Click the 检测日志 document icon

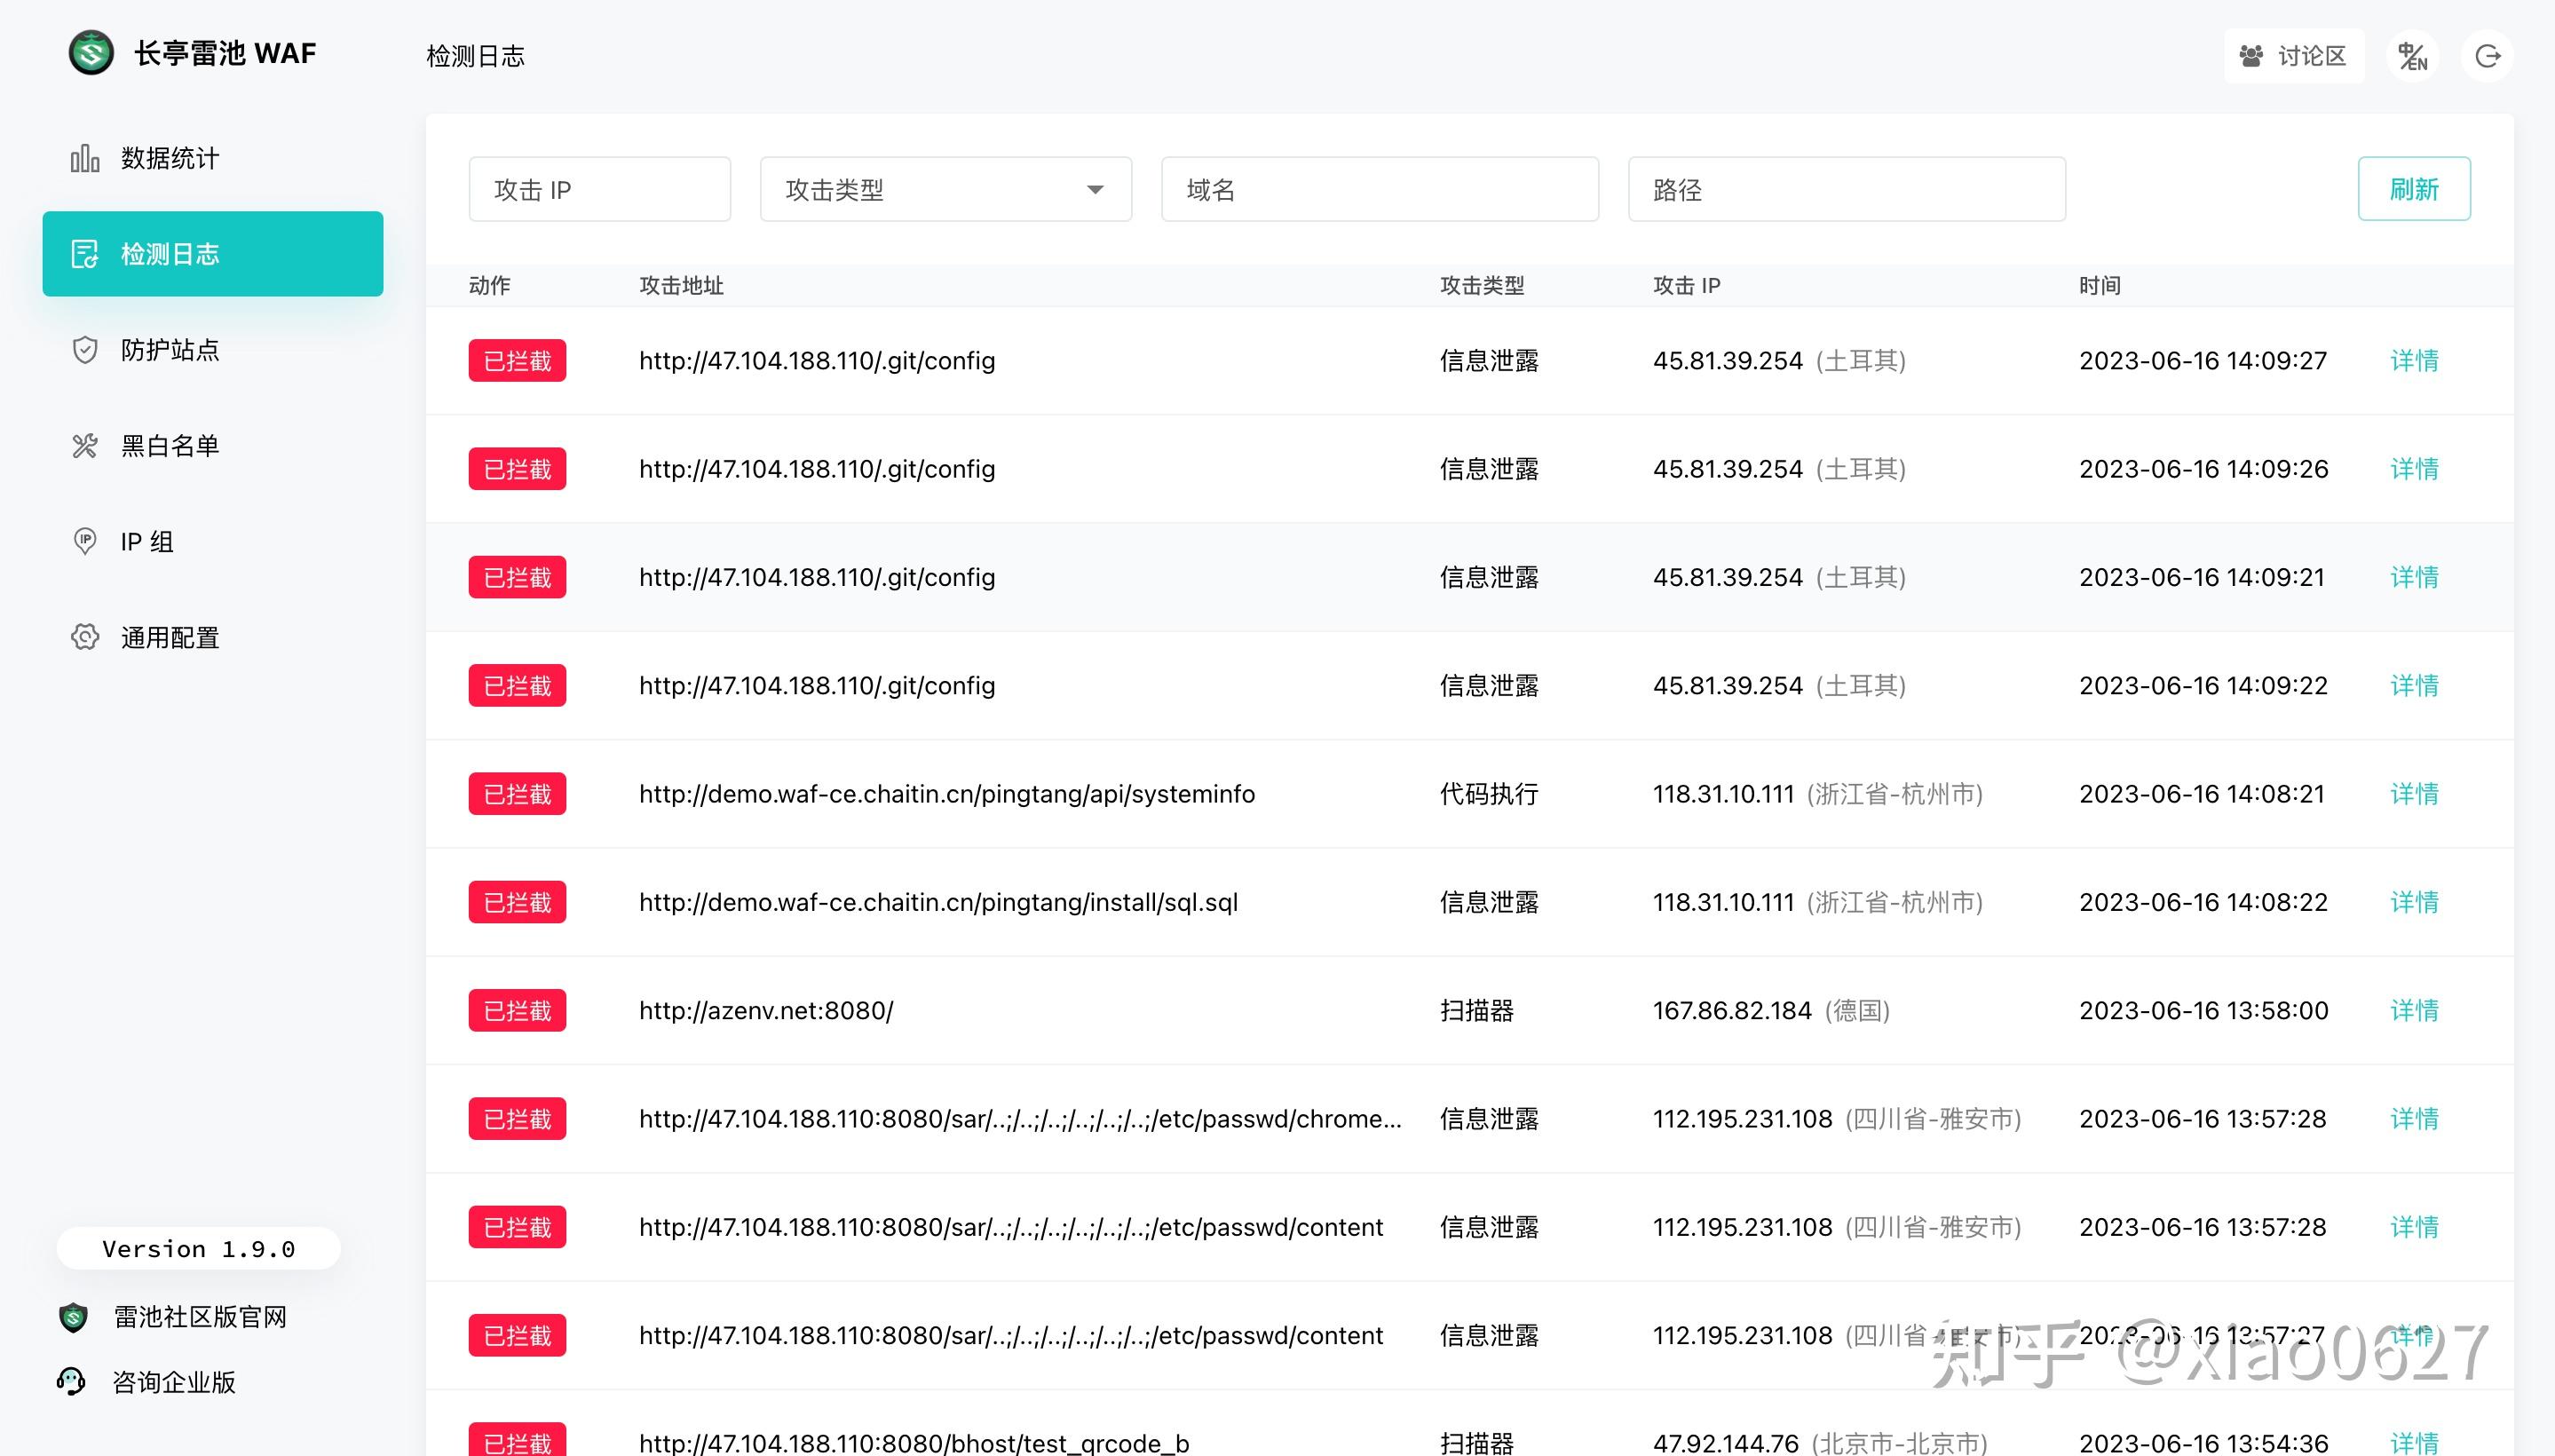(x=85, y=254)
